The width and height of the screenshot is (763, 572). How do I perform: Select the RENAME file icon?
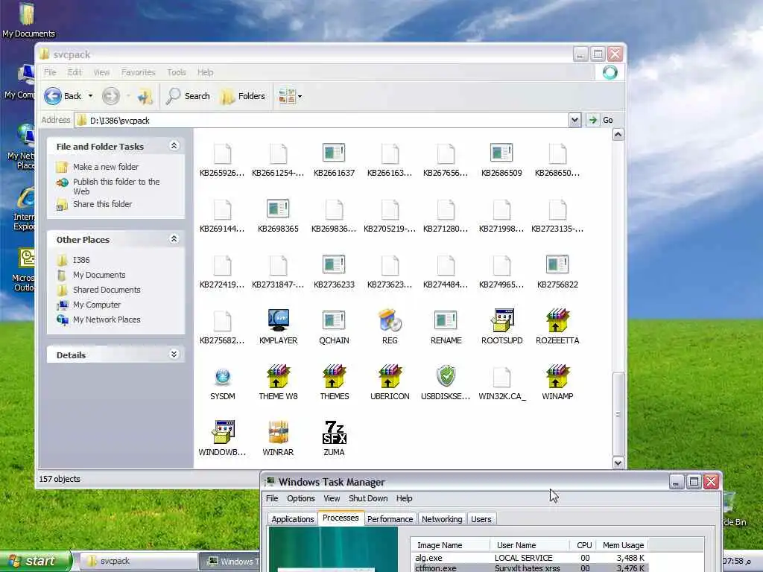tap(446, 320)
